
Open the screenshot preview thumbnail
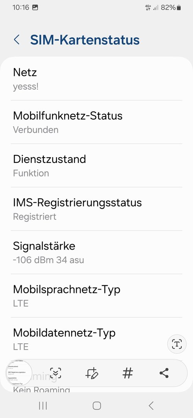tap(19, 373)
